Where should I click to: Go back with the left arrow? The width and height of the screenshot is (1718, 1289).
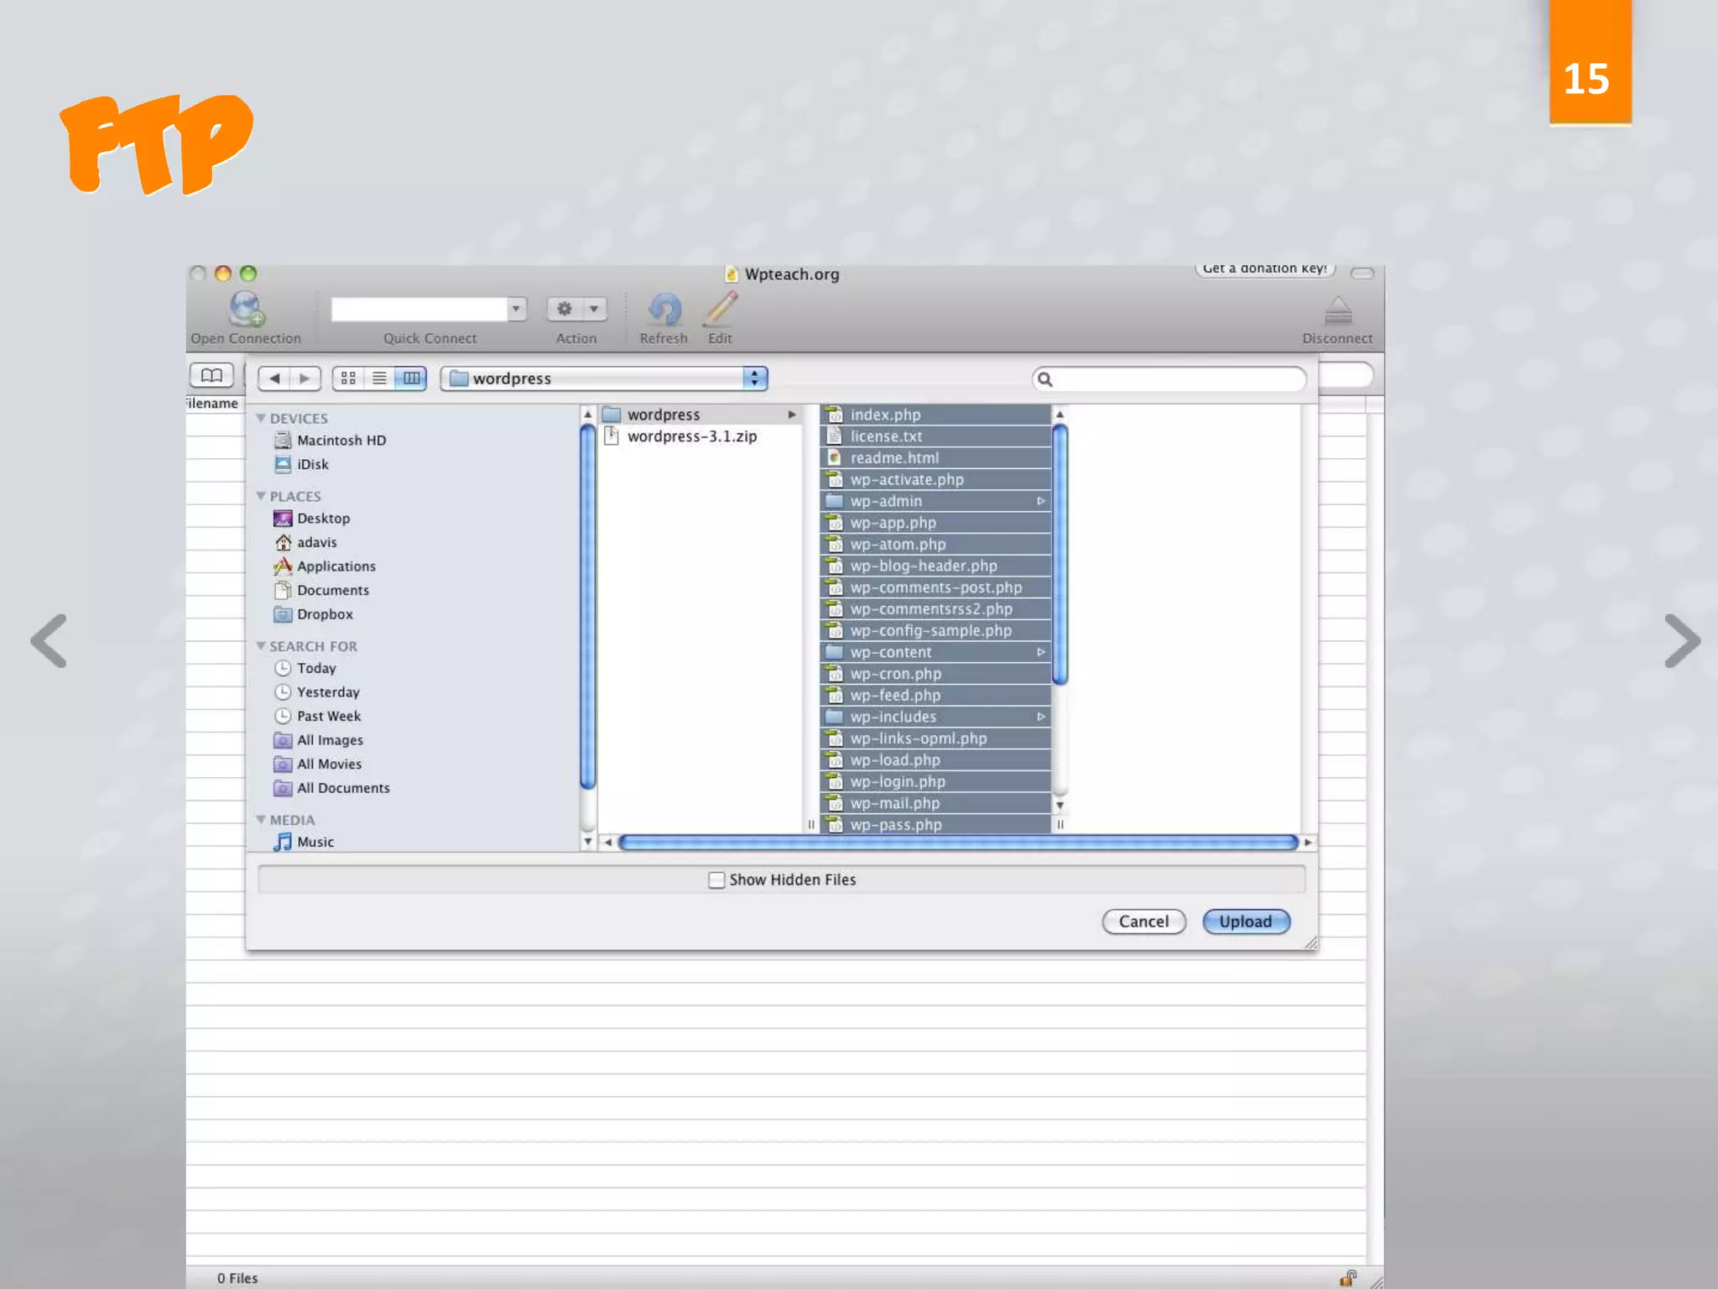click(274, 378)
